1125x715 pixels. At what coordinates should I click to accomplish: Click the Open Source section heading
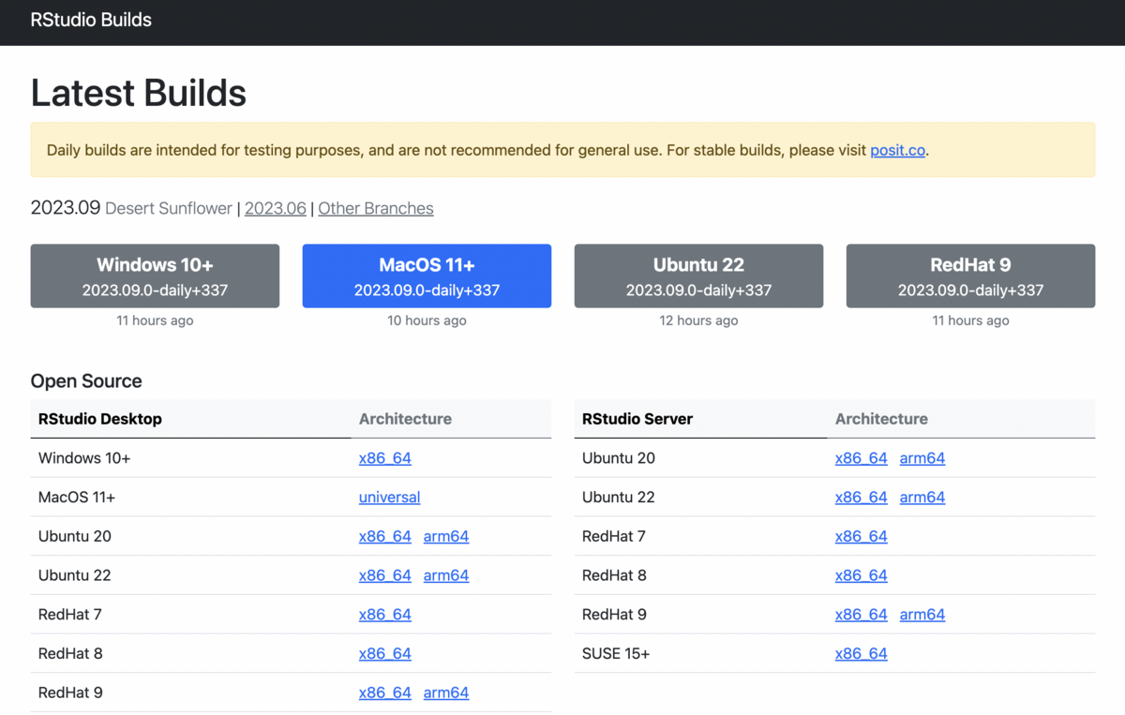pyautogui.click(x=86, y=381)
